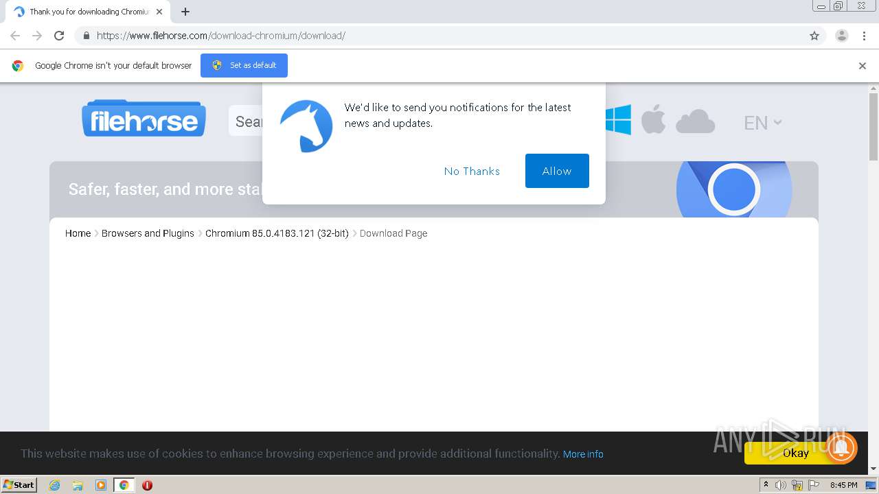Image resolution: width=879 pixels, height=494 pixels.
Task: Open the Chrome profile avatar icon
Action: [842, 36]
